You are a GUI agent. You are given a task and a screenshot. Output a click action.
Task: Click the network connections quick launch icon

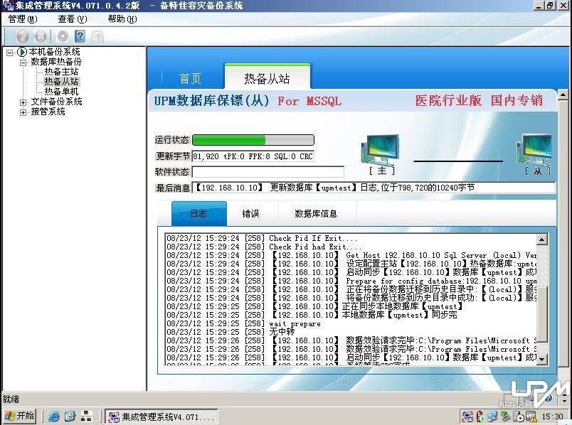point(87,416)
